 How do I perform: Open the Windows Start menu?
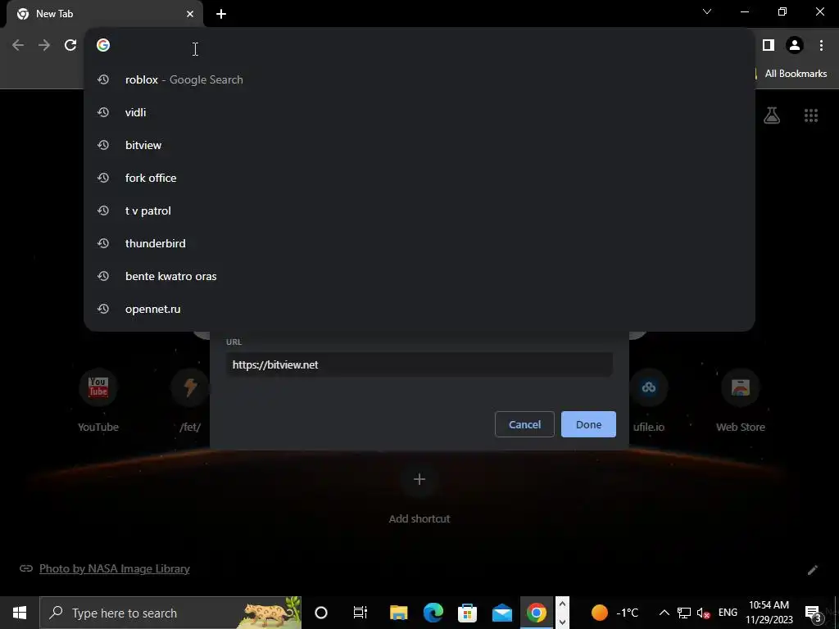click(x=20, y=613)
